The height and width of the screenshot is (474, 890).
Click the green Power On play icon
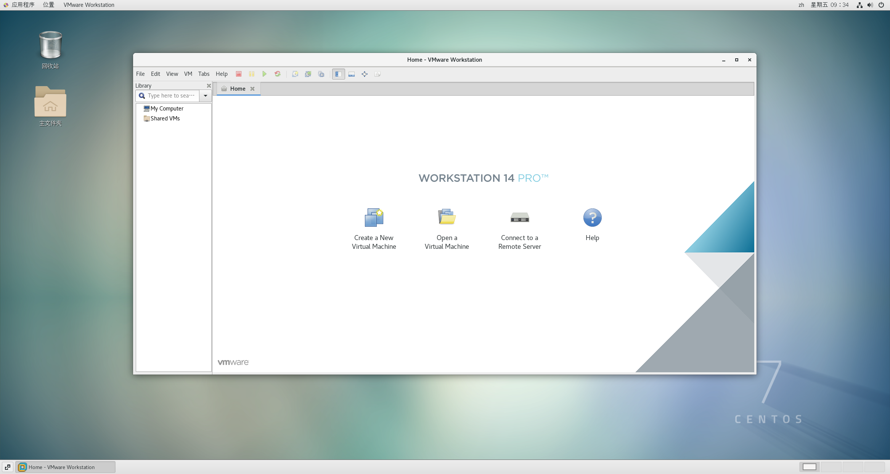(x=265, y=74)
